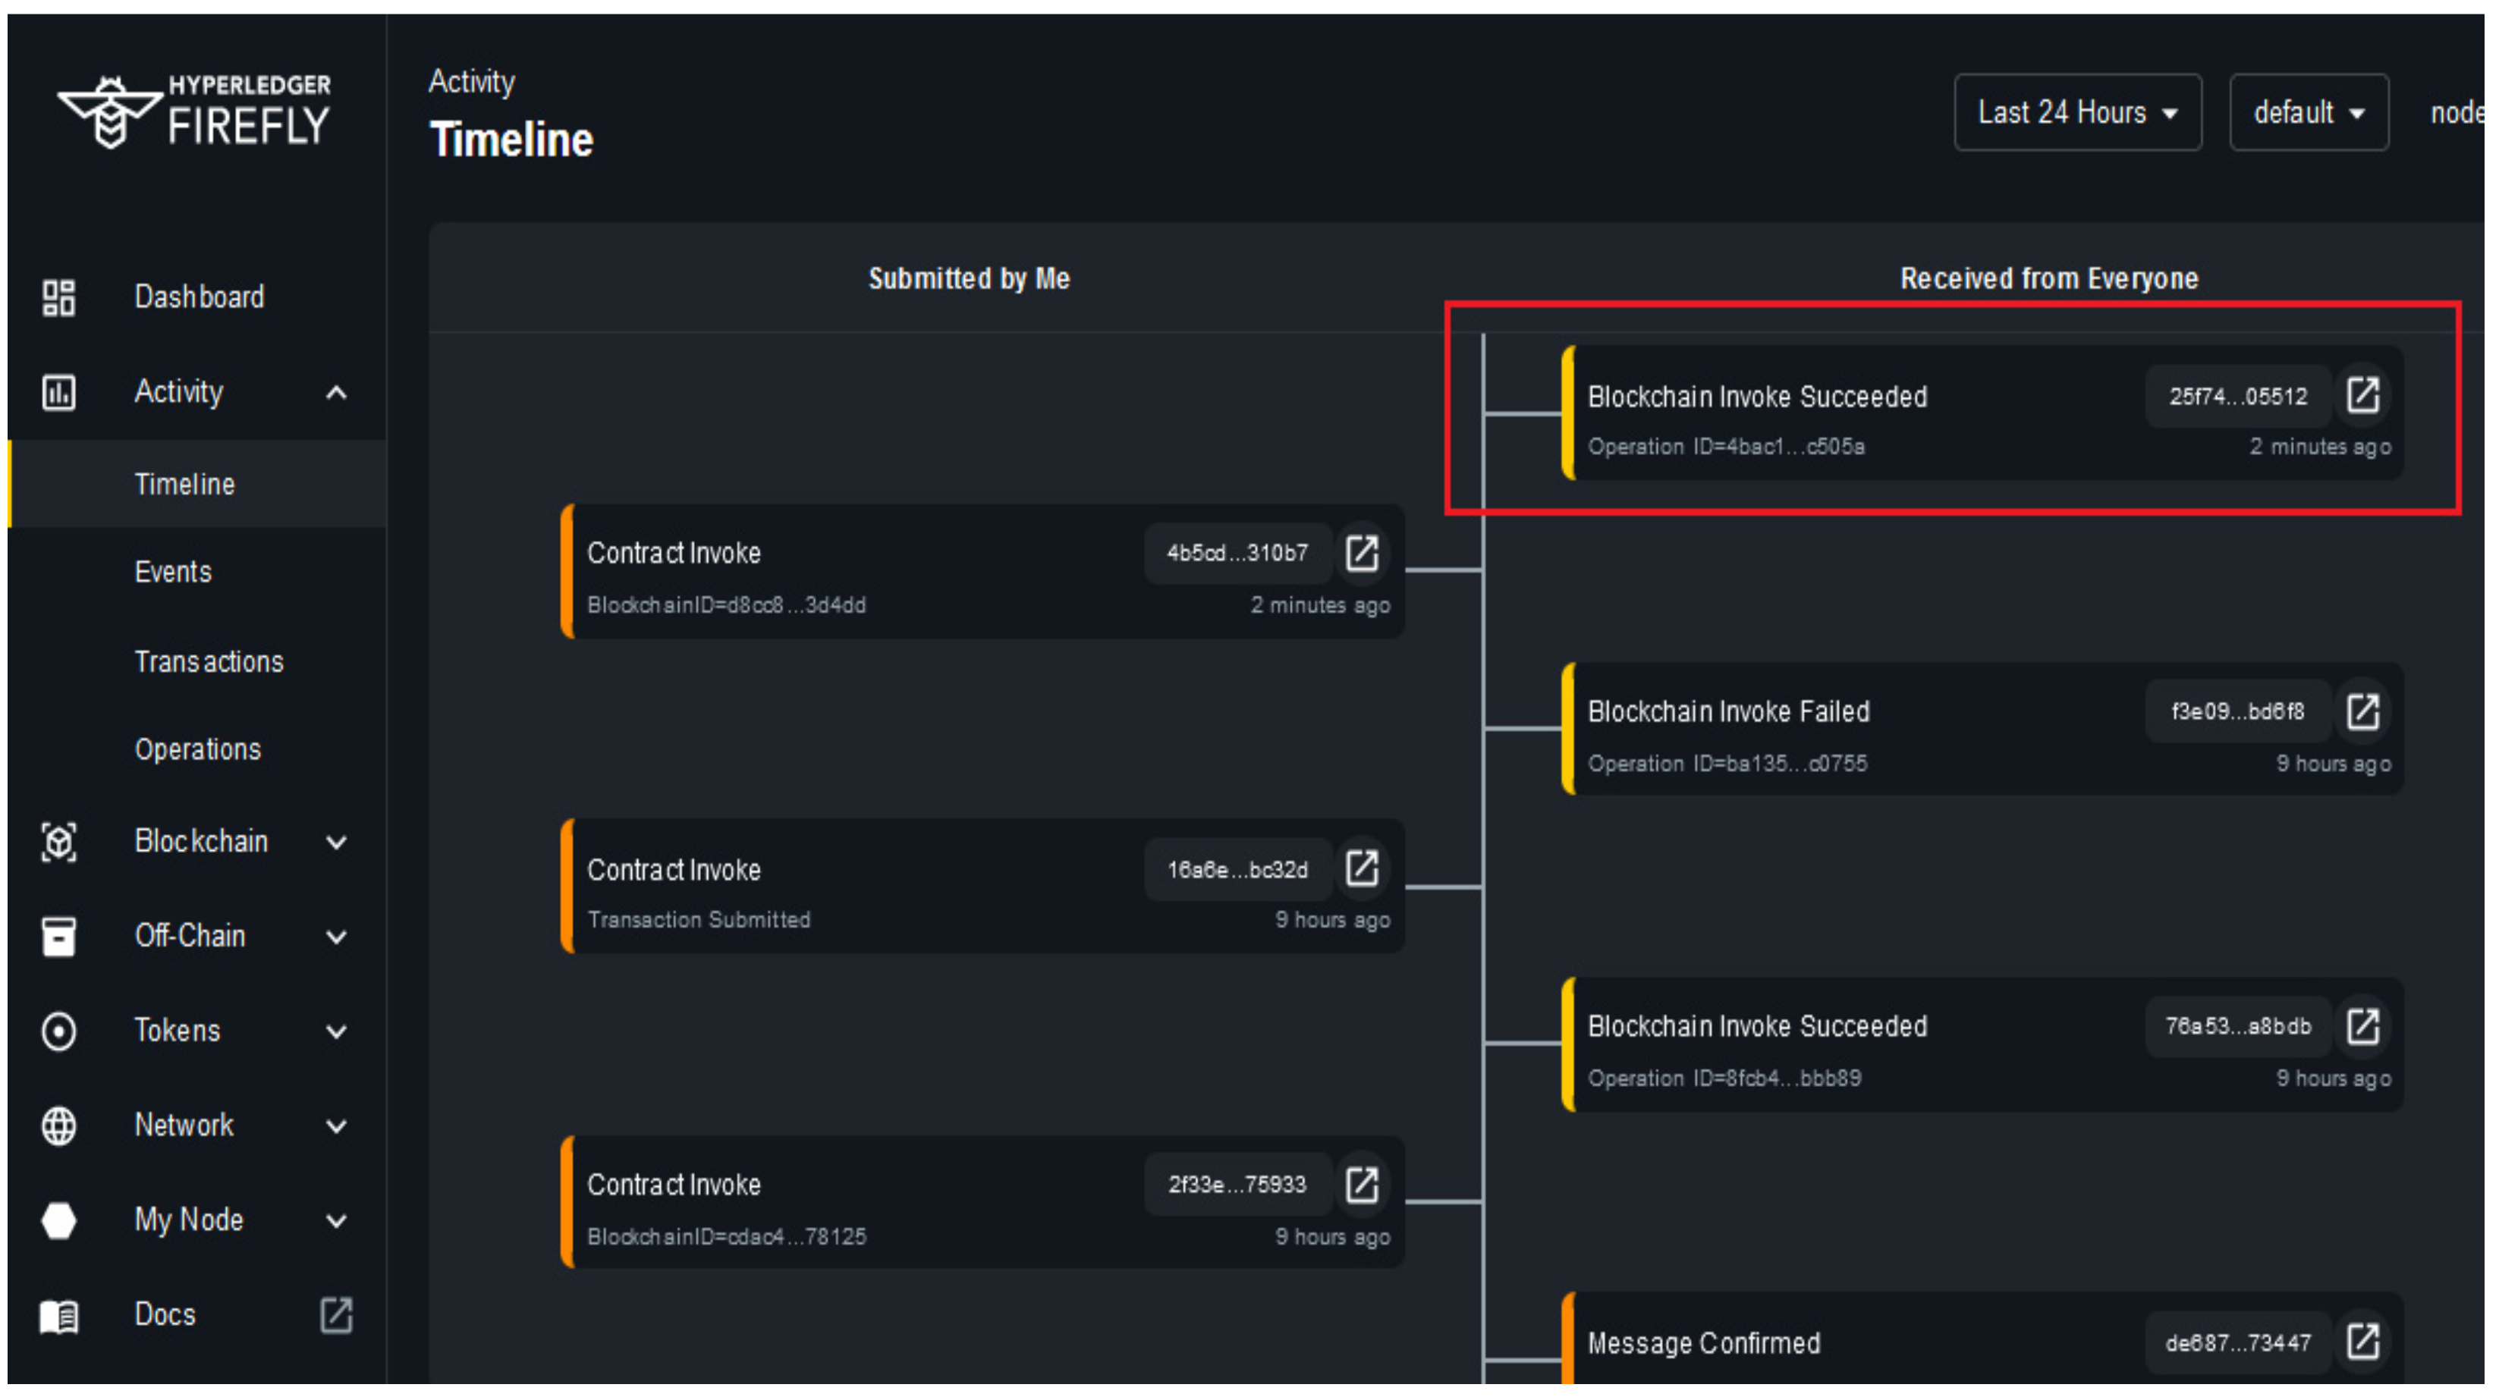Click the 76a53...a8bdb hash chip
This screenshot has height=1397, width=2499.
tap(2237, 1026)
